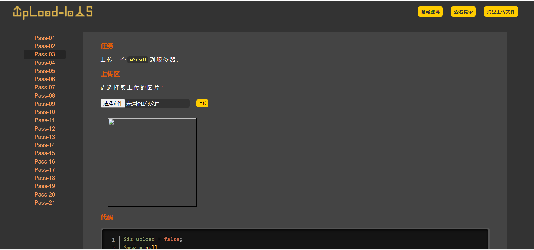Open Pass-19 challenge

(x=45, y=186)
